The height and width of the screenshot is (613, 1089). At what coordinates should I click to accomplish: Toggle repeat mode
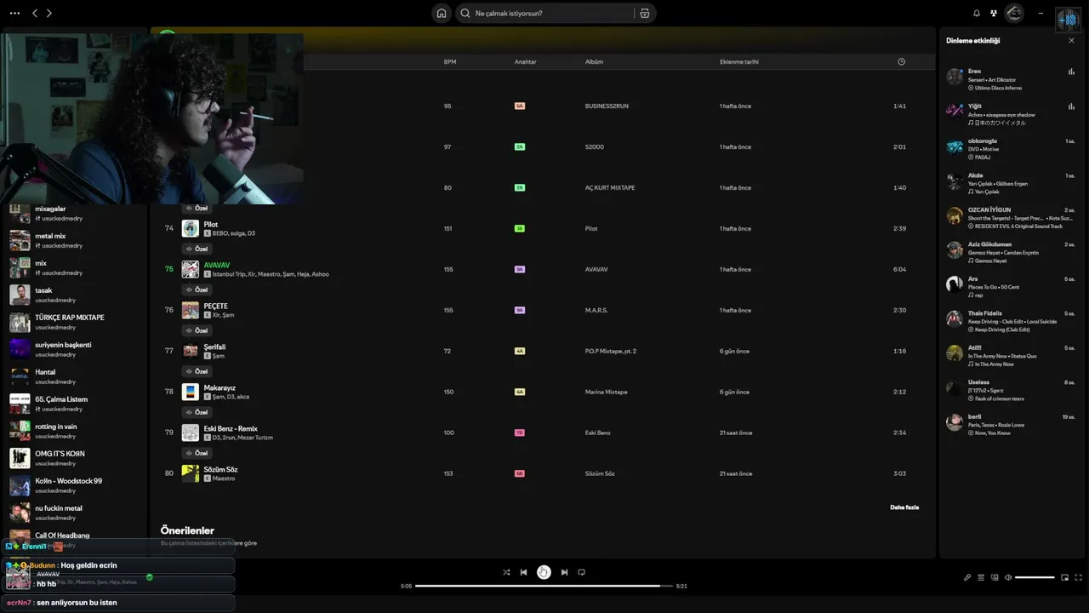coord(582,572)
